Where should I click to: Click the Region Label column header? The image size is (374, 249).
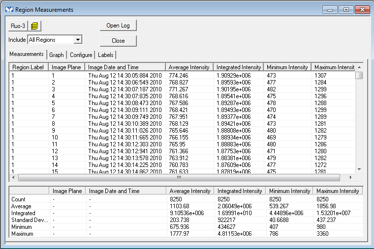click(x=28, y=67)
